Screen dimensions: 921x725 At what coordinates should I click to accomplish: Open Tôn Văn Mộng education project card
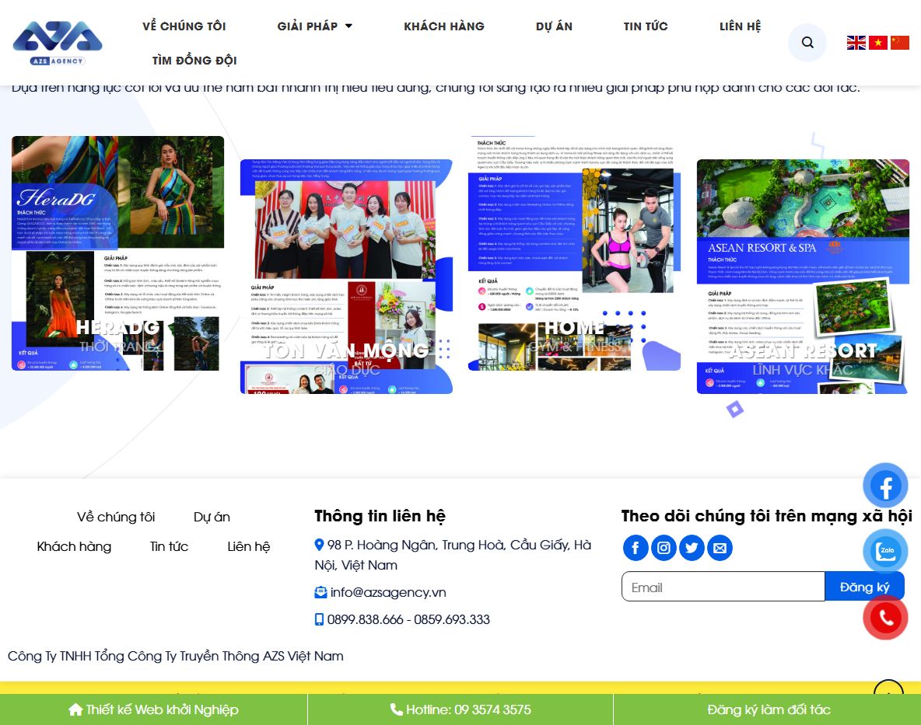pyautogui.click(x=347, y=277)
